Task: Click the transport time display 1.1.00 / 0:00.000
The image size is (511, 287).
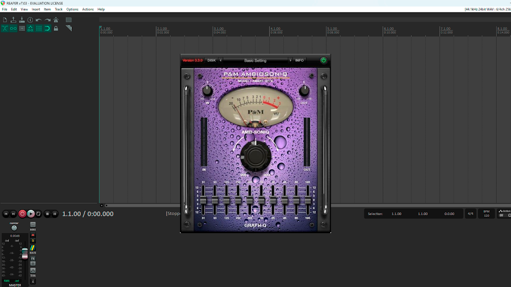Action: 88,214
